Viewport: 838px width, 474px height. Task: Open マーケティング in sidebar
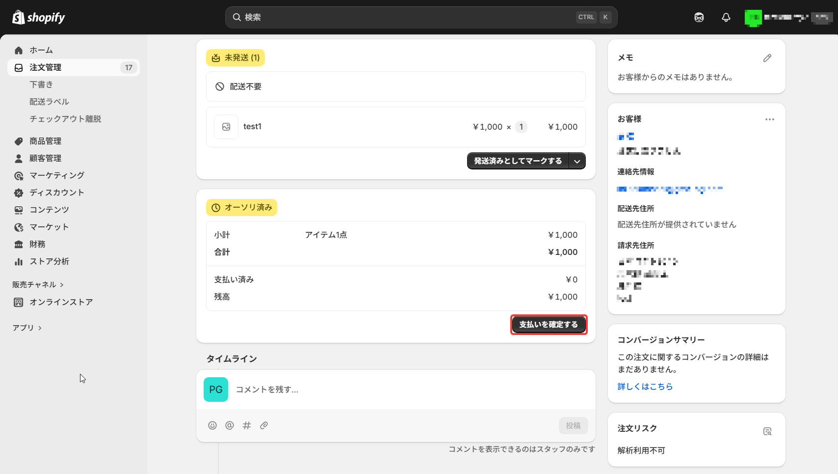[74, 175]
